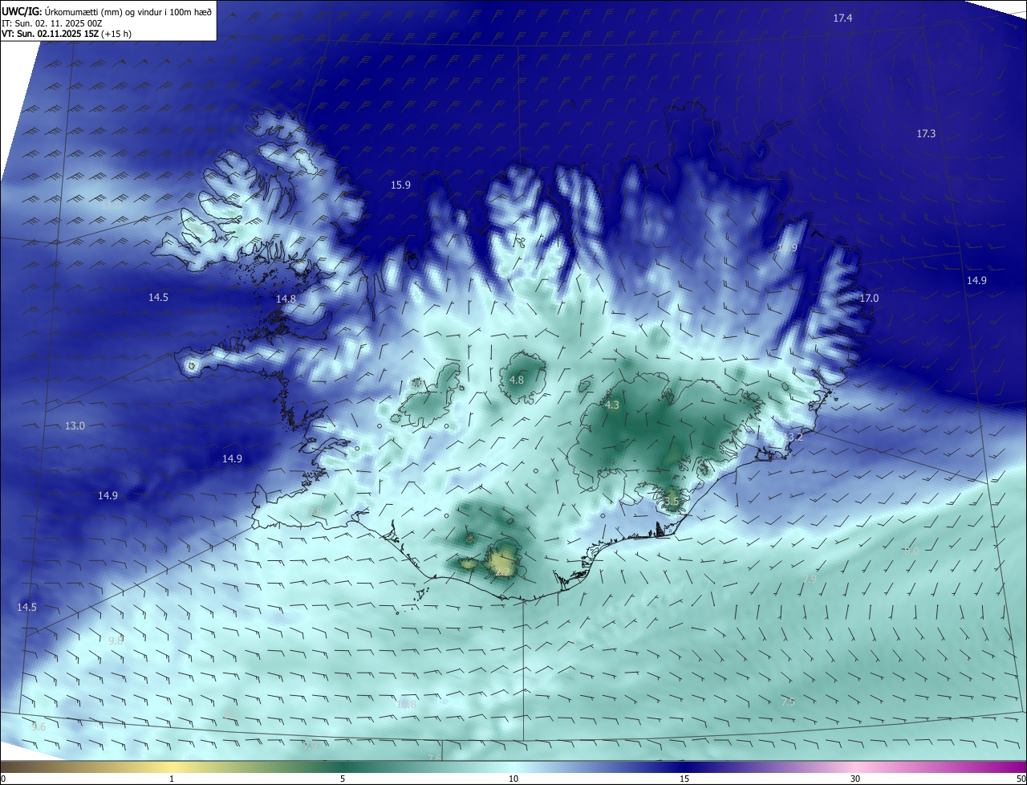1027x785 pixels.
Task: Click the 8.0 value in the southeast sea
Action: pyautogui.click(x=911, y=551)
